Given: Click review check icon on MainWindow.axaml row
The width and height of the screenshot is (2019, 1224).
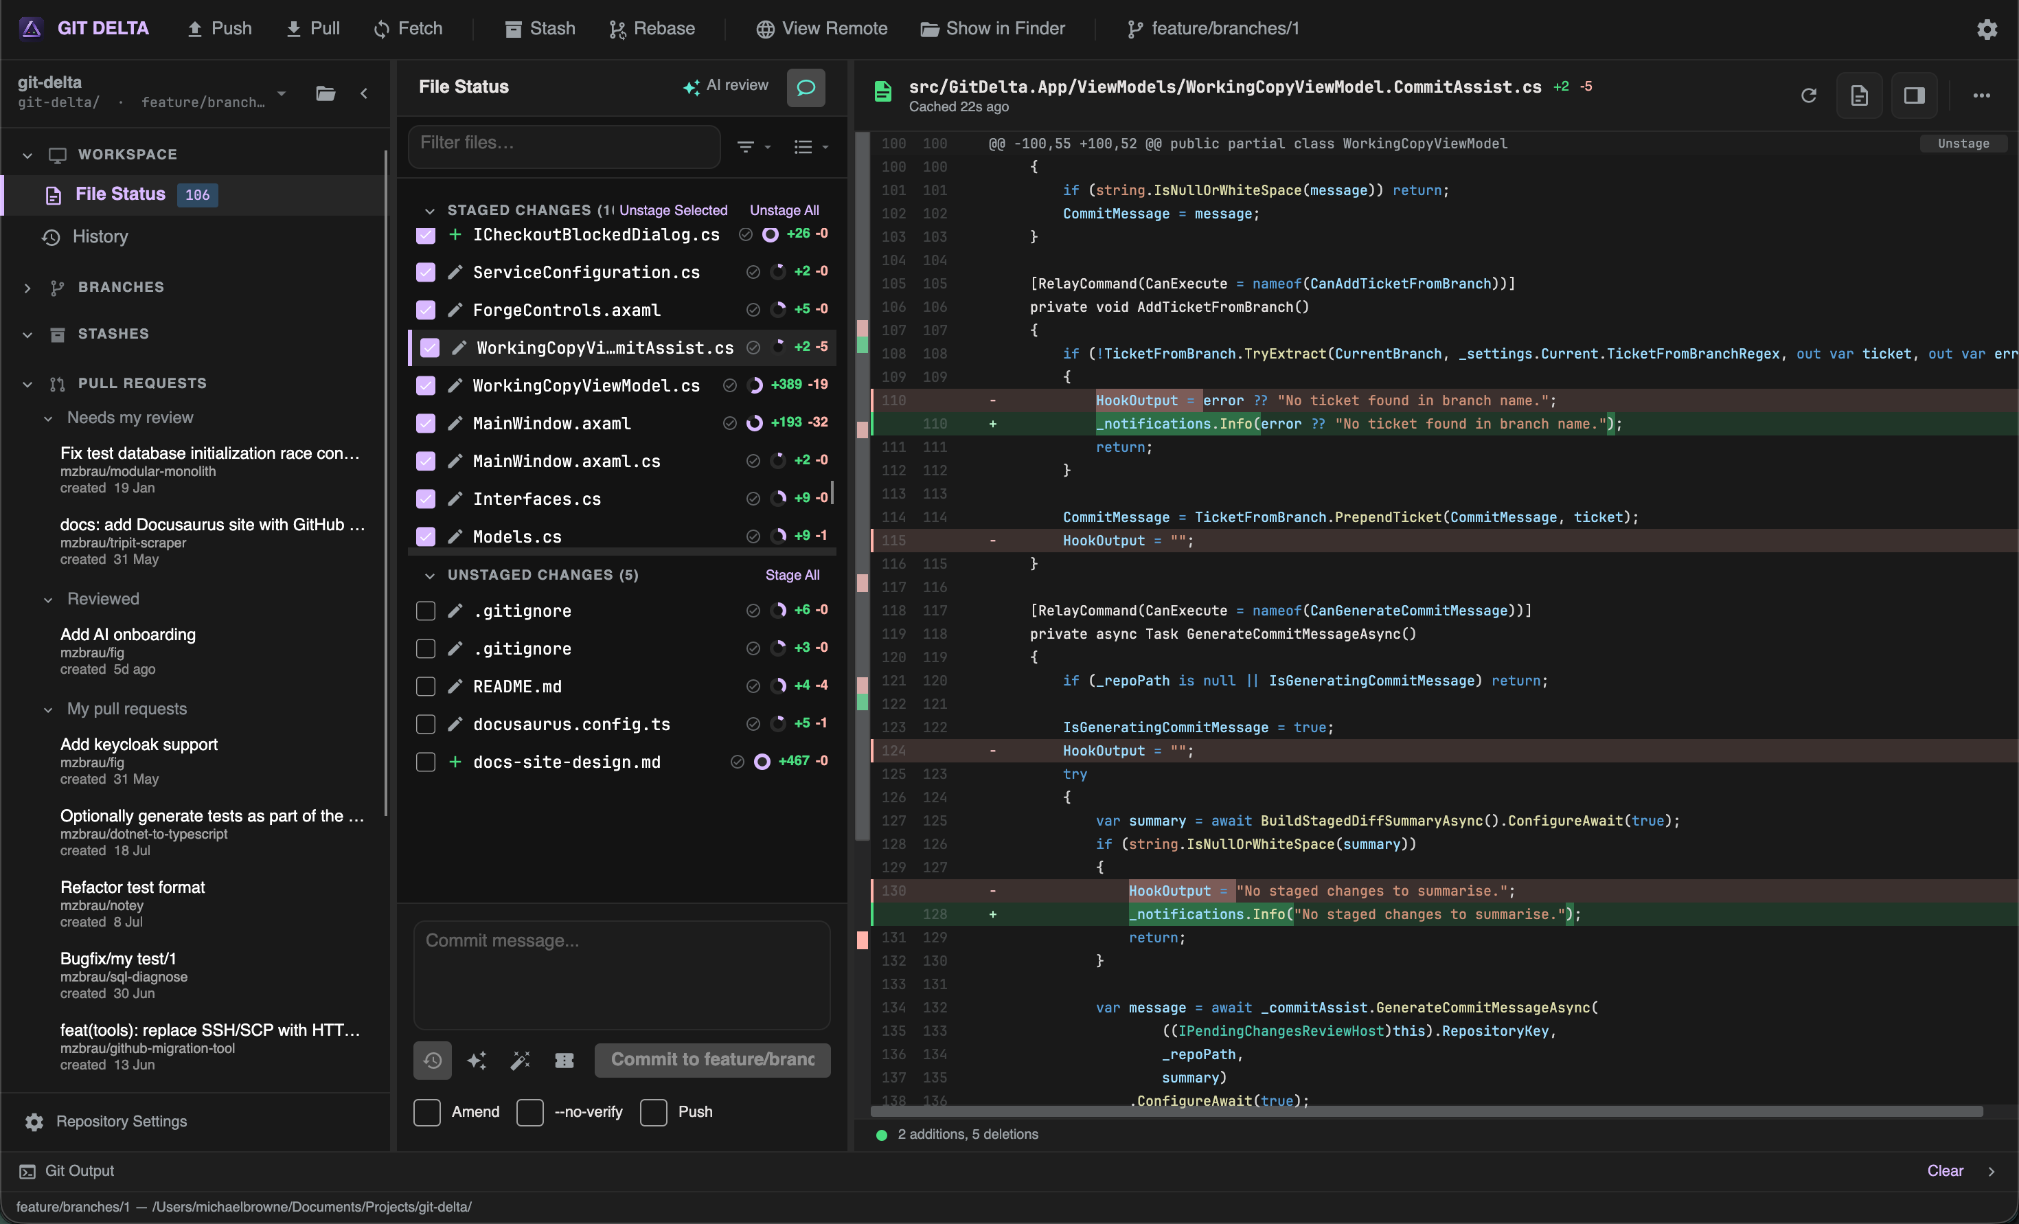Looking at the screenshot, I should 729,423.
